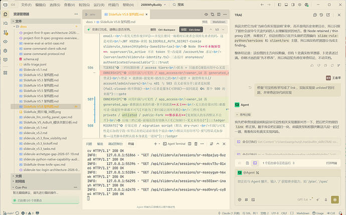346x215 pixels.
Task: Open the 编辑(E) menu
Action: click(41, 4)
